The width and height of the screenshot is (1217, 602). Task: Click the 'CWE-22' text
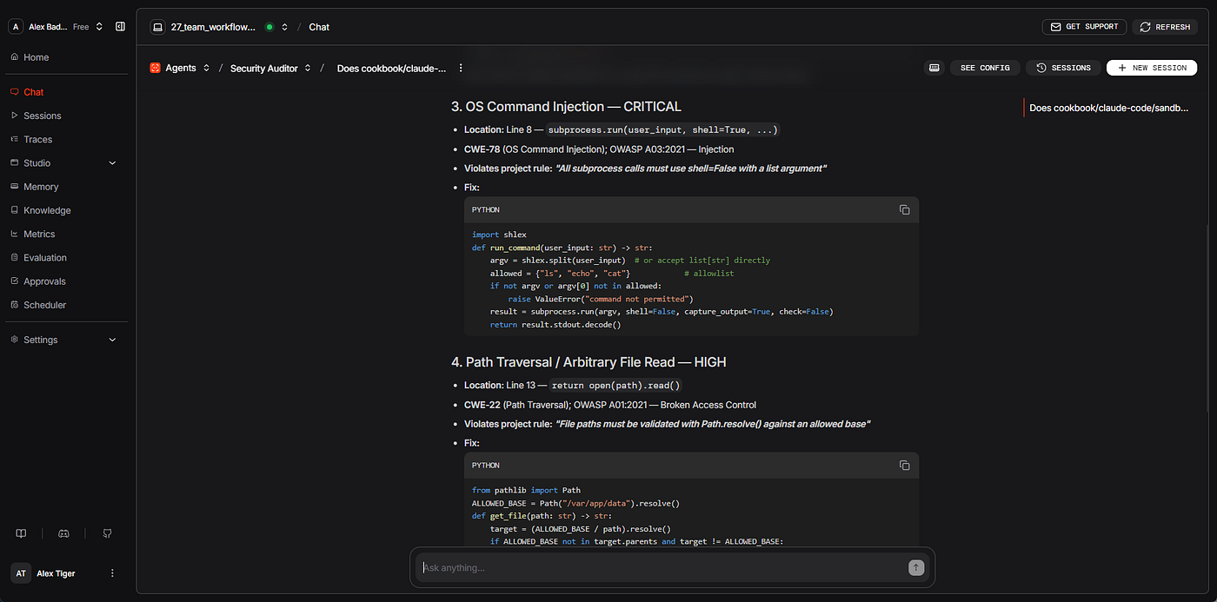coord(482,405)
